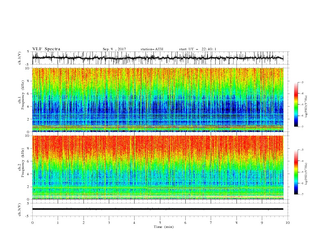Click time axis tick label '2'
The width and height of the screenshot is (324, 250).
(x=83, y=223)
